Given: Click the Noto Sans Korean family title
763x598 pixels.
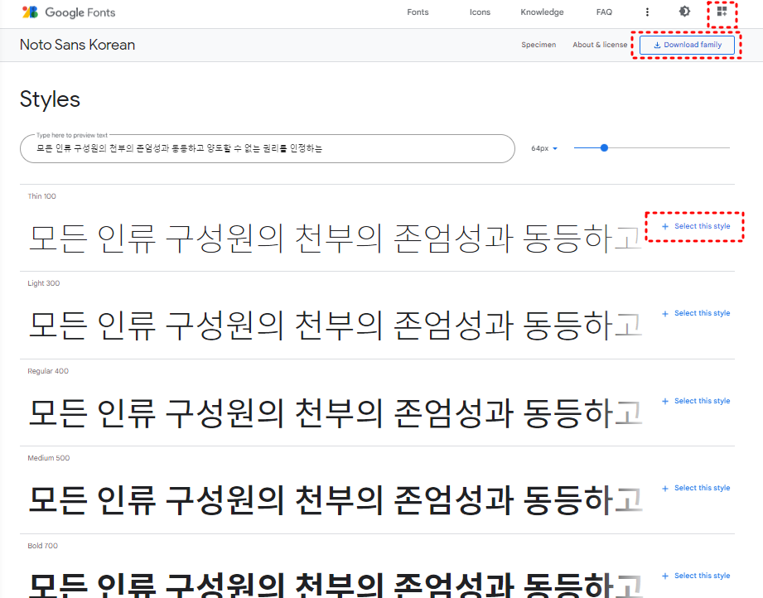Looking at the screenshot, I should (x=77, y=45).
